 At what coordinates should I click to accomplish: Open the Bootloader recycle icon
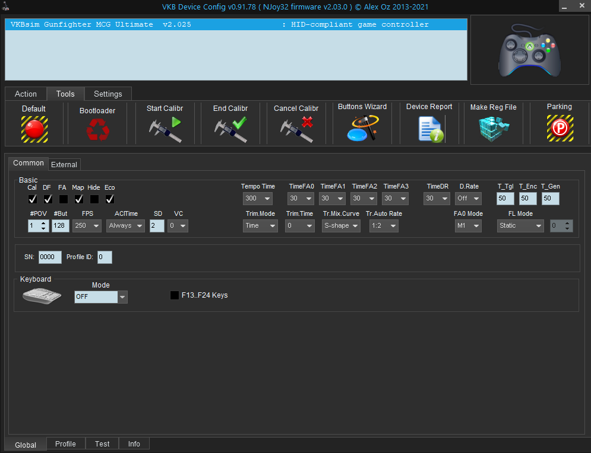(97, 129)
